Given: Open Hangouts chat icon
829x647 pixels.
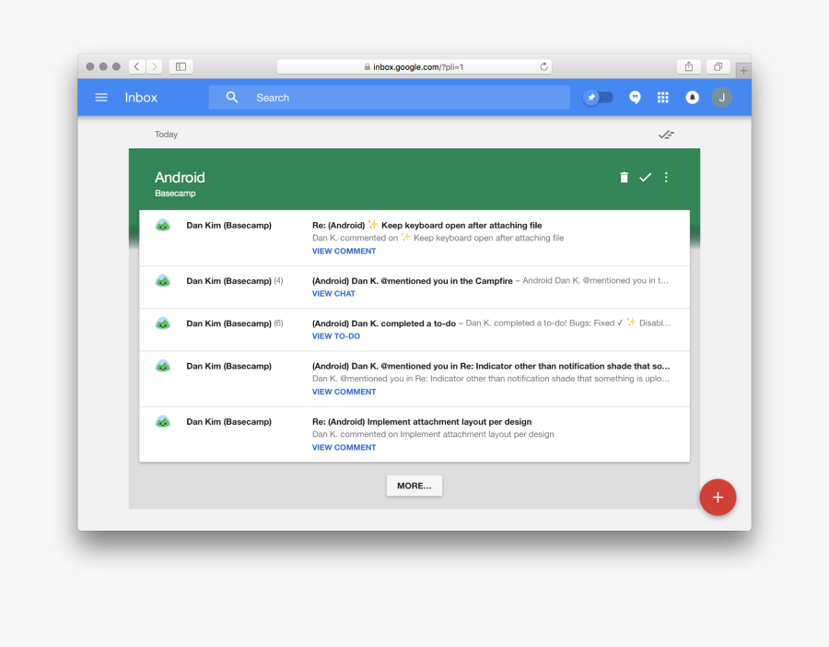Looking at the screenshot, I should click(x=635, y=98).
